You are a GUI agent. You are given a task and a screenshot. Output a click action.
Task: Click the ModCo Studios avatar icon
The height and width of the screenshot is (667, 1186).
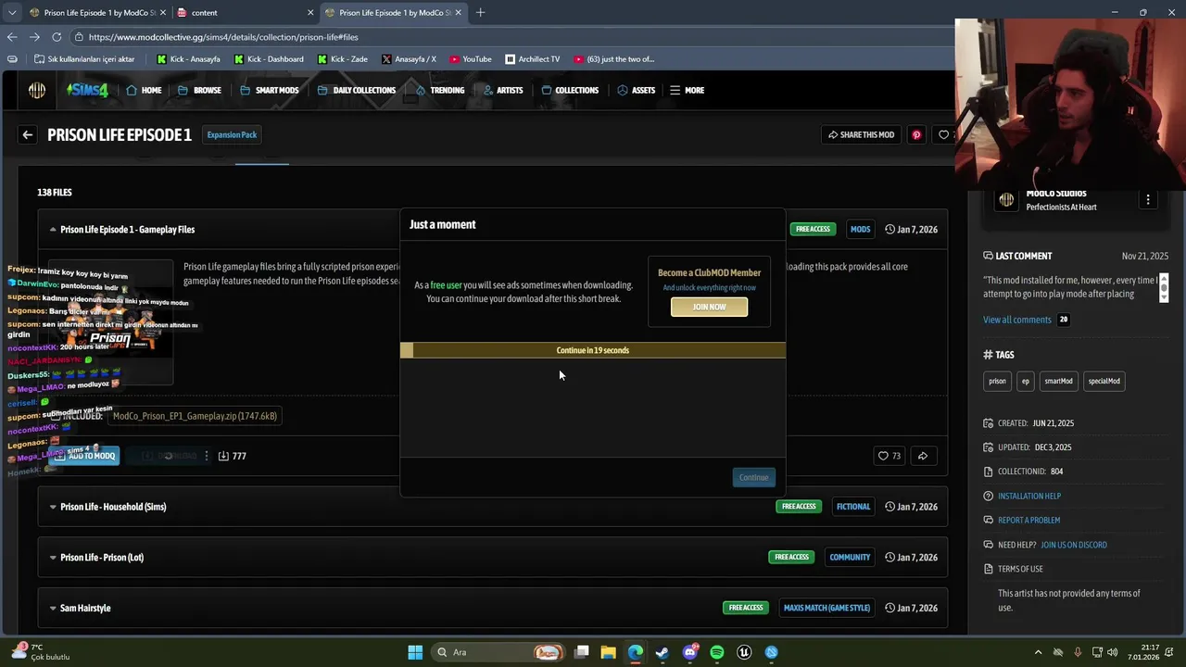[1006, 199]
